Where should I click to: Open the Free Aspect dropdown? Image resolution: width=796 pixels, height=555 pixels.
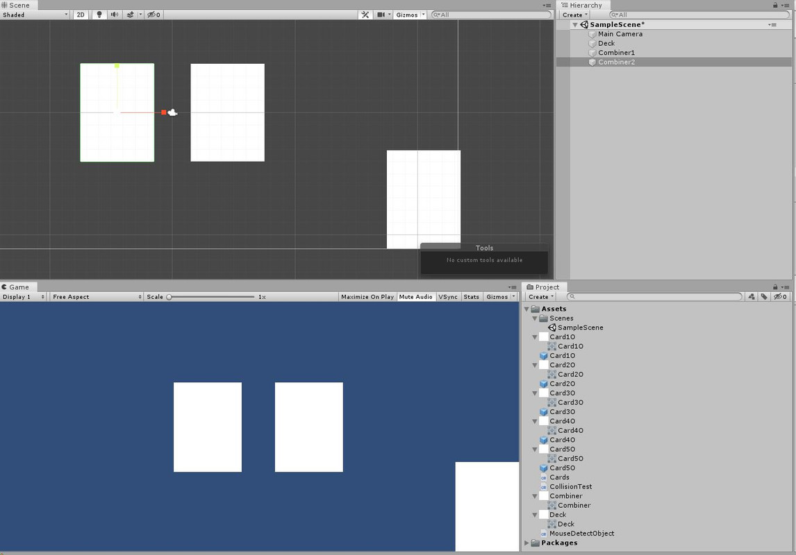coord(97,297)
